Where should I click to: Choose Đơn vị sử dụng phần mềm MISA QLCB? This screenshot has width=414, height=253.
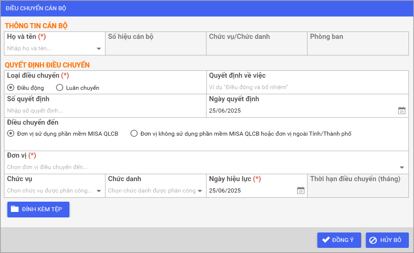11,133
